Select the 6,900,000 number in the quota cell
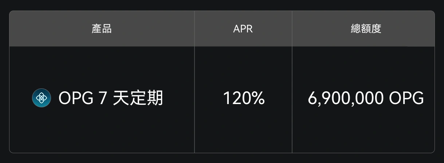The height and width of the screenshot is (163, 444). [x=345, y=98]
